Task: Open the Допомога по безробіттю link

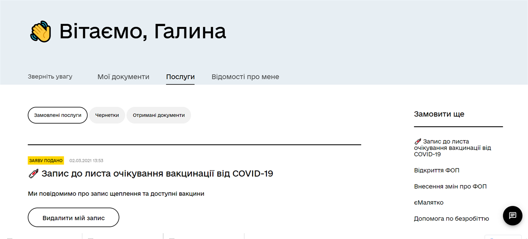Action: pyautogui.click(x=452, y=219)
